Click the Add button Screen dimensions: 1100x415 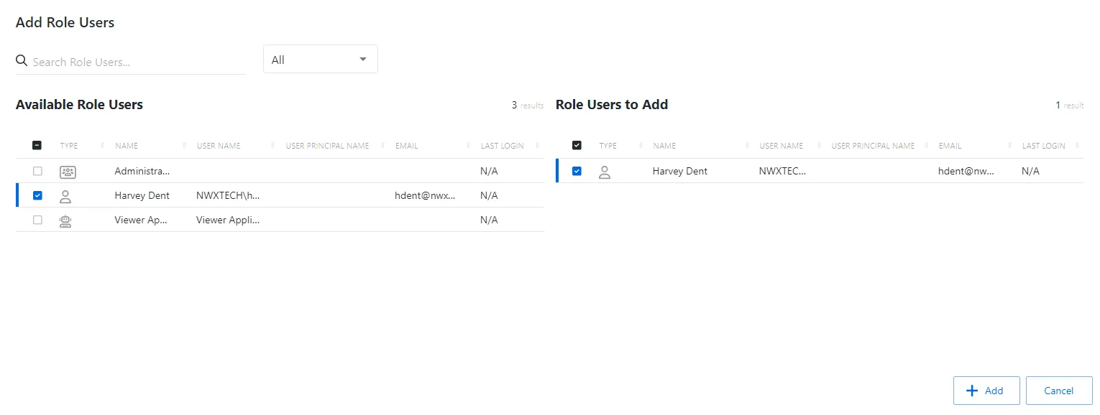(986, 391)
